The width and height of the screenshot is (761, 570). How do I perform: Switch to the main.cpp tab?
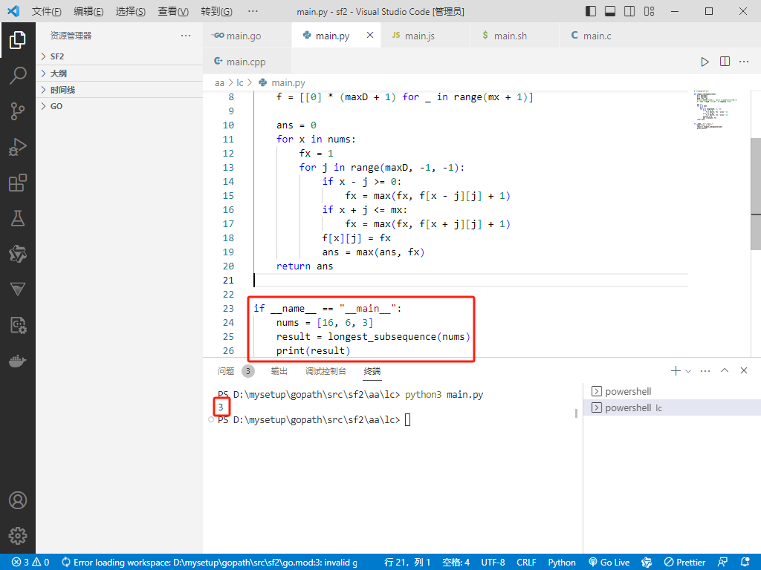[x=247, y=62]
